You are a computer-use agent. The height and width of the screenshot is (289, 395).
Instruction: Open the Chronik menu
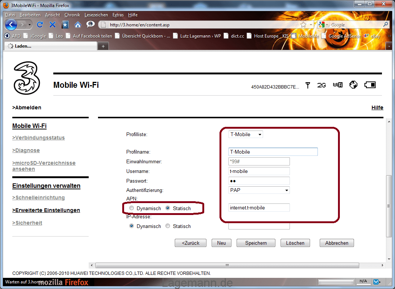72,15
